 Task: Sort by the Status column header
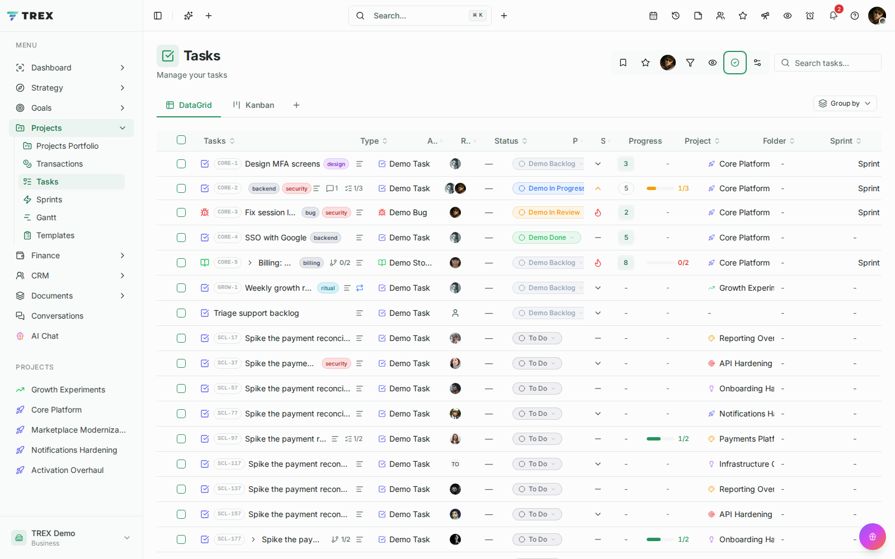pos(511,141)
